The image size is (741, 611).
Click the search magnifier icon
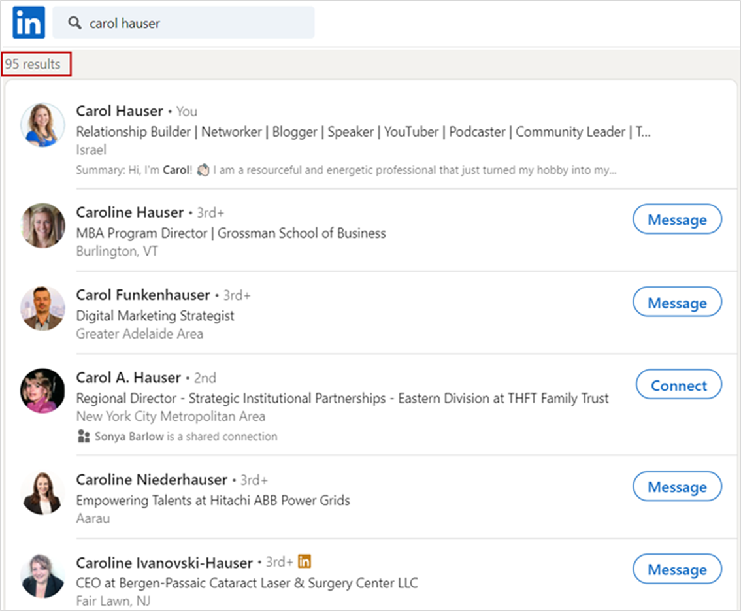click(74, 23)
